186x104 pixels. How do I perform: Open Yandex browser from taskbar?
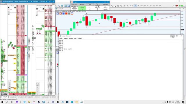click(x=34, y=102)
